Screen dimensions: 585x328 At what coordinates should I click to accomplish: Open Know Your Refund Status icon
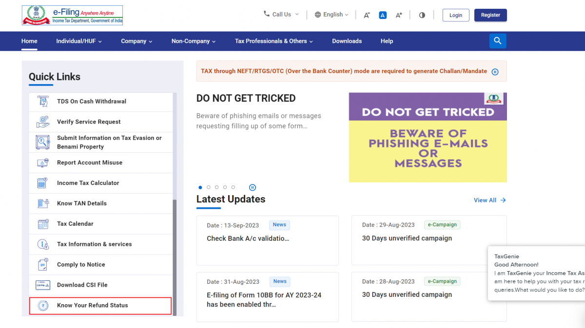pos(41,306)
